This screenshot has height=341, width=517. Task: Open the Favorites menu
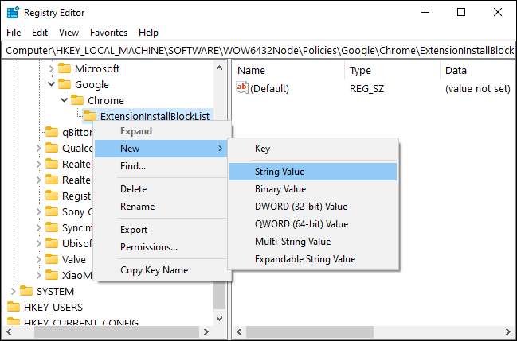click(108, 33)
